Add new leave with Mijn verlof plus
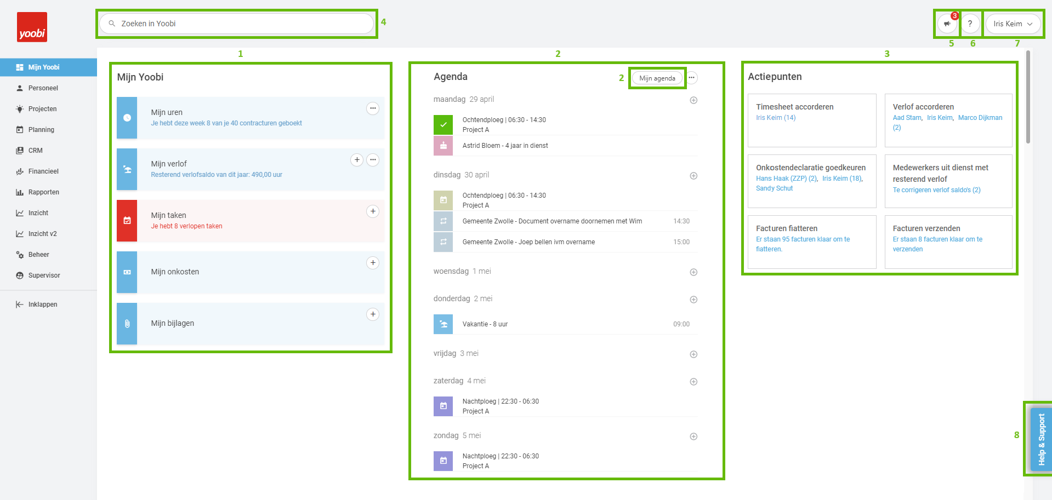Image resolution: width=1052 pixels, height=500 pixels. [x=357, y=160]
